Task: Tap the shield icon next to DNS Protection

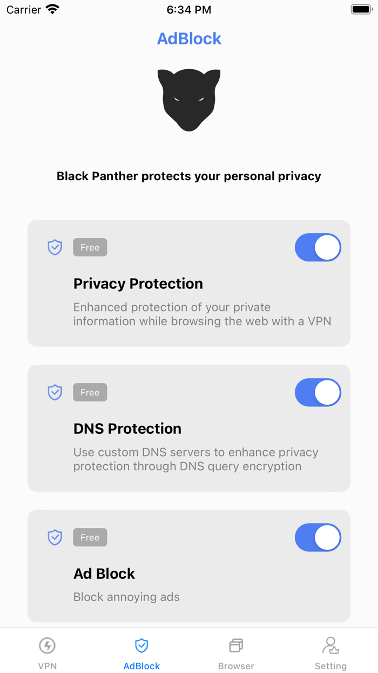Action: pyautogui.click(x=55, y=392)
